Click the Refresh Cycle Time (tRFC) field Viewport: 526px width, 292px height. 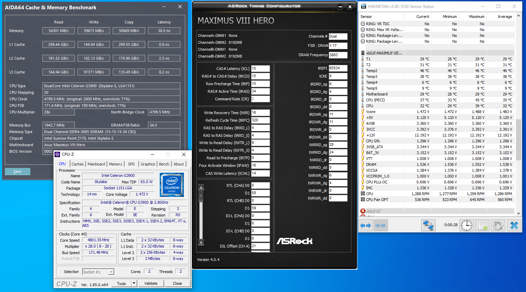pyautogui.click(x=260, y=120)
